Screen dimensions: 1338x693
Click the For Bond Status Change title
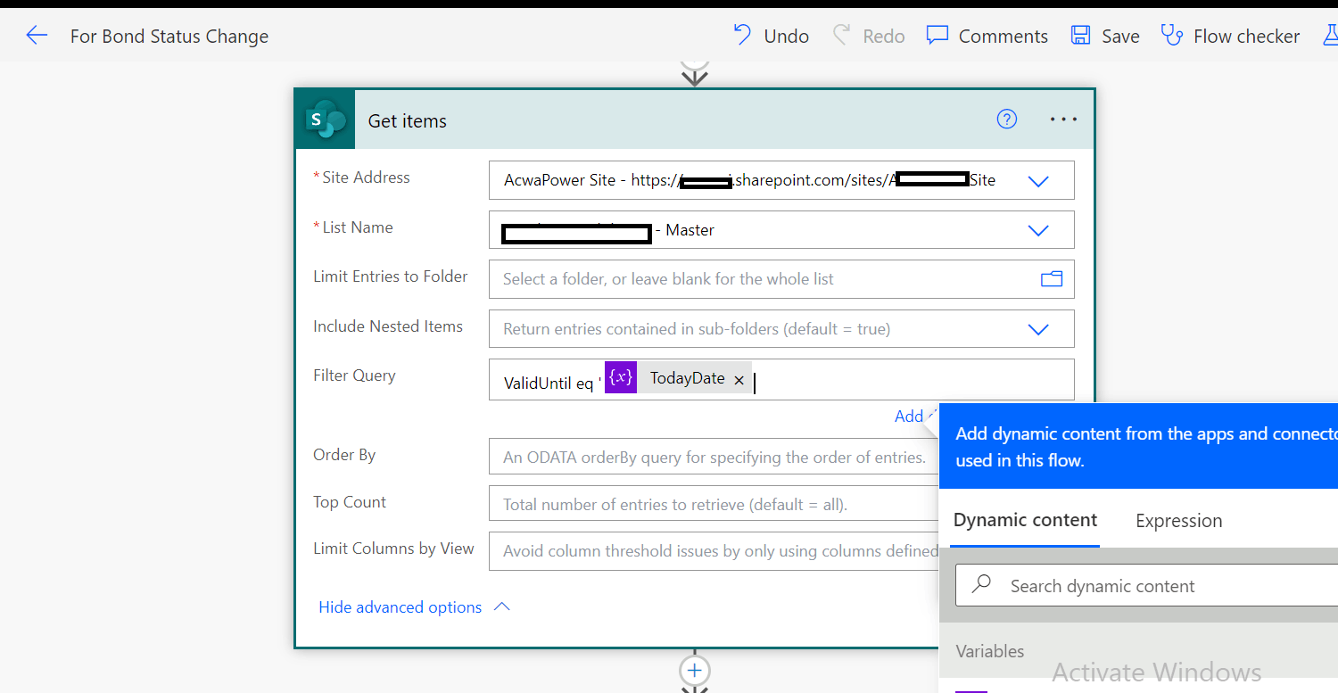click(169, 37)
